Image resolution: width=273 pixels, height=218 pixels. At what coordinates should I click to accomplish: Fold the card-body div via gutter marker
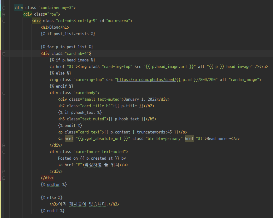[4, 93]
